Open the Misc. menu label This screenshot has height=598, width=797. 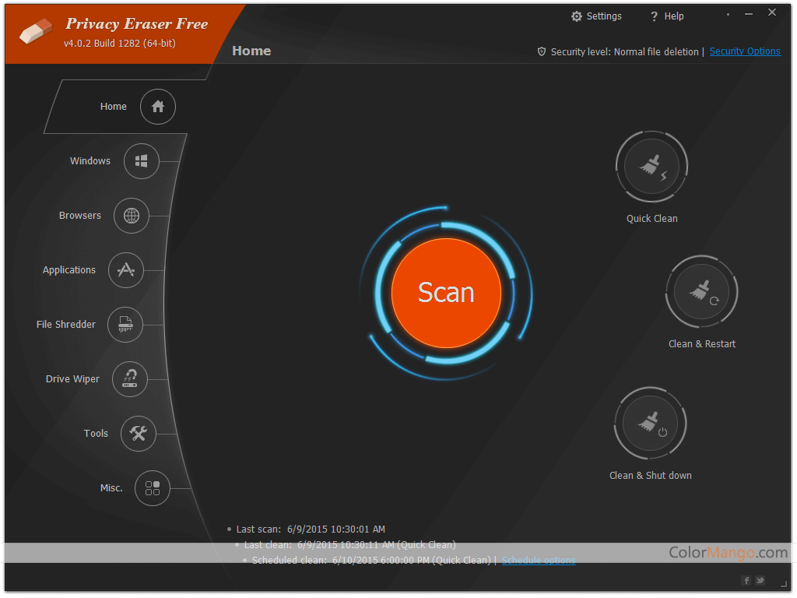pos(111,488)
